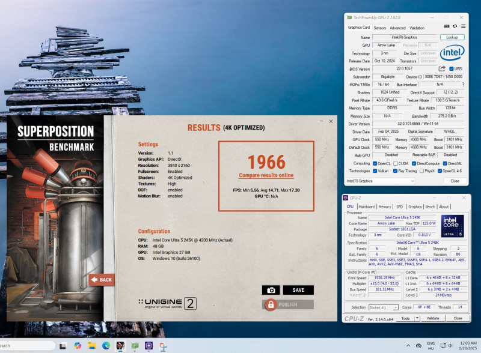
Task: Toggle the DirectML checkbox
Action: 445,163
